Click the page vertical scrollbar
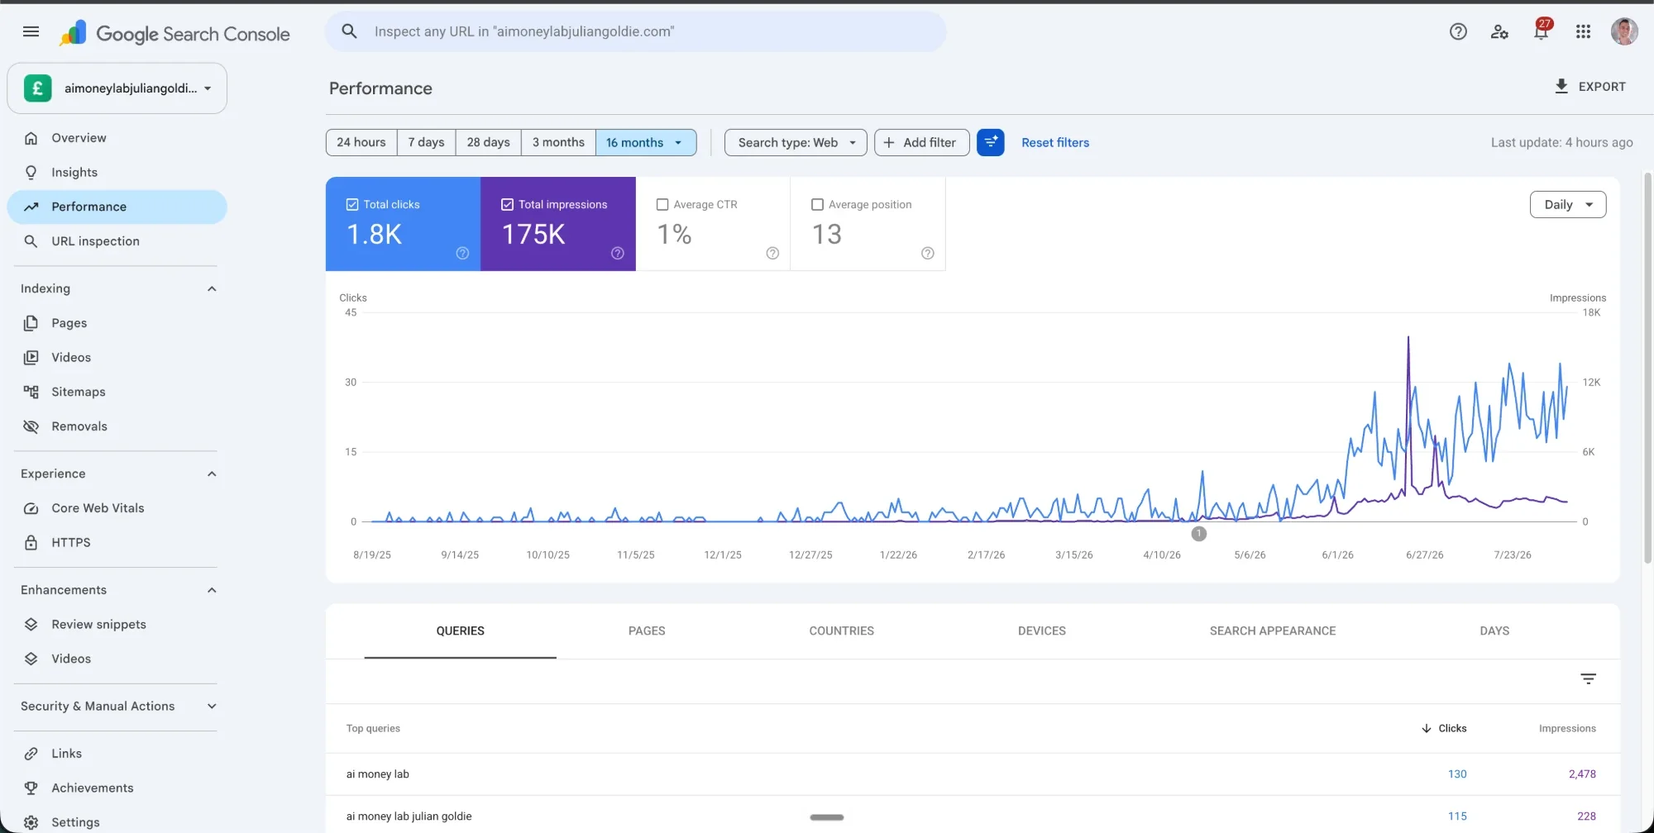This screenshot has width=1654, height=833. click(x=1647, y=368)
